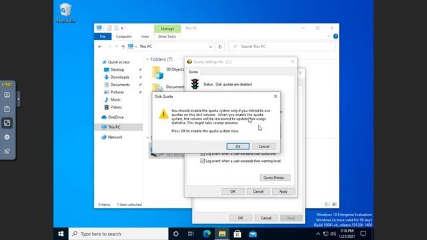Viewport: 427px width, 240px height.
Task: Click the VNC clipboard icon
Action: [7, 109]
